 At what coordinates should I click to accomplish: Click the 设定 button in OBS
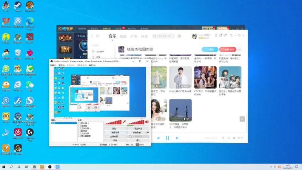[116, 128]
